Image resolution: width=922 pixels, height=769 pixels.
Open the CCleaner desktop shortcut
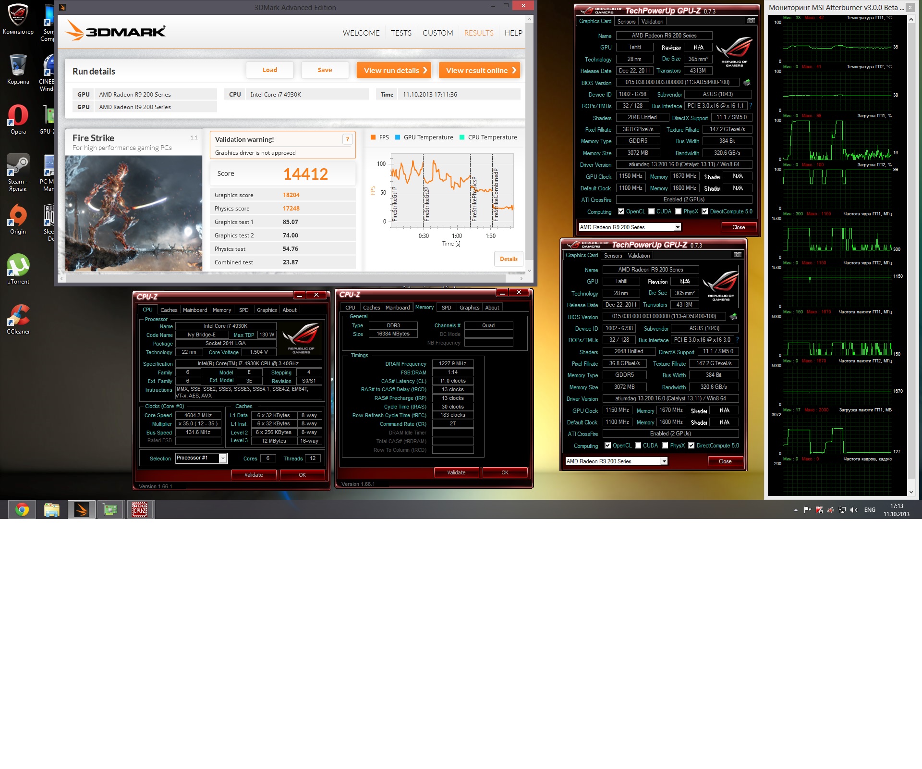[18, 316]
